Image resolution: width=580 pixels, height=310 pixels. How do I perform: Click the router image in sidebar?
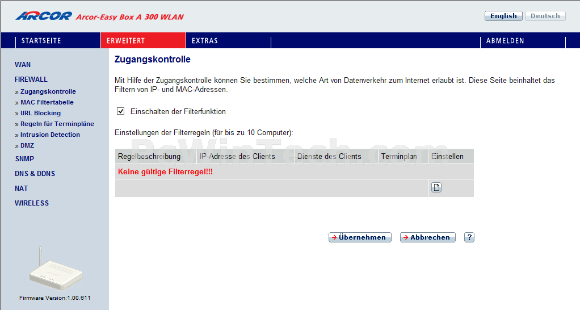coord(56,269)
